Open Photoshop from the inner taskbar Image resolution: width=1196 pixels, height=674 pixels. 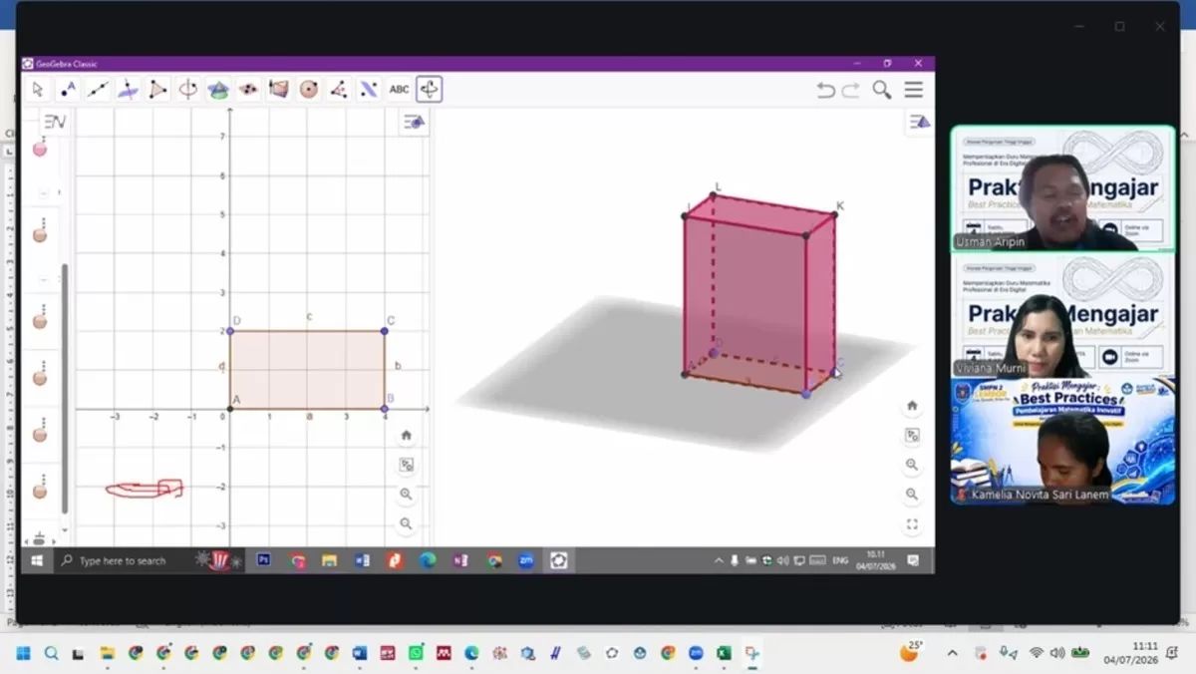pyautogui.click(x=263, y=560)
